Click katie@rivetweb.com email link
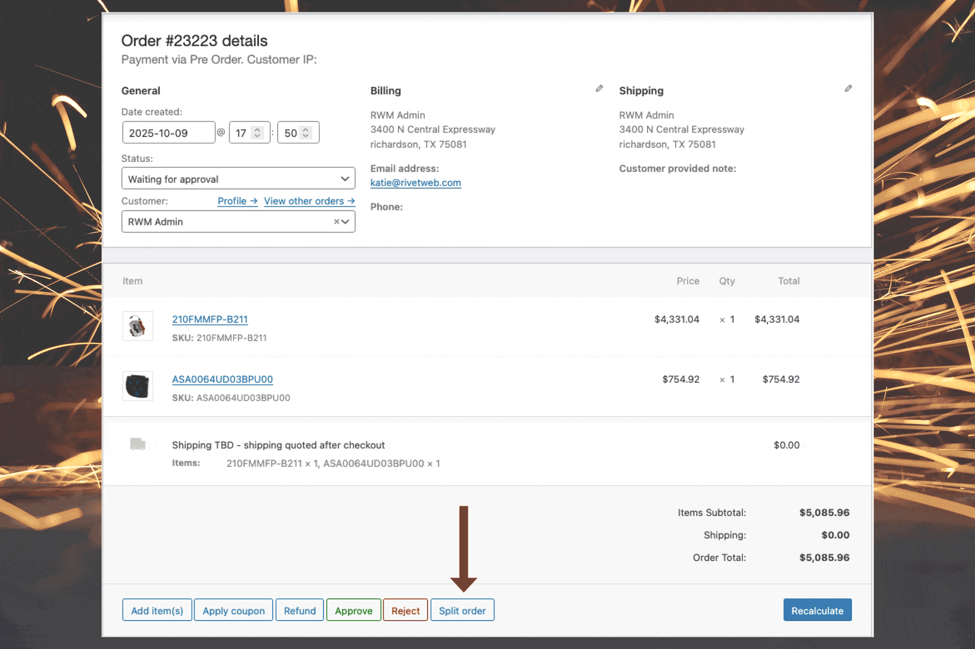Screen dimensions: 975x649 pyautogui.click(x=415, y=183)
